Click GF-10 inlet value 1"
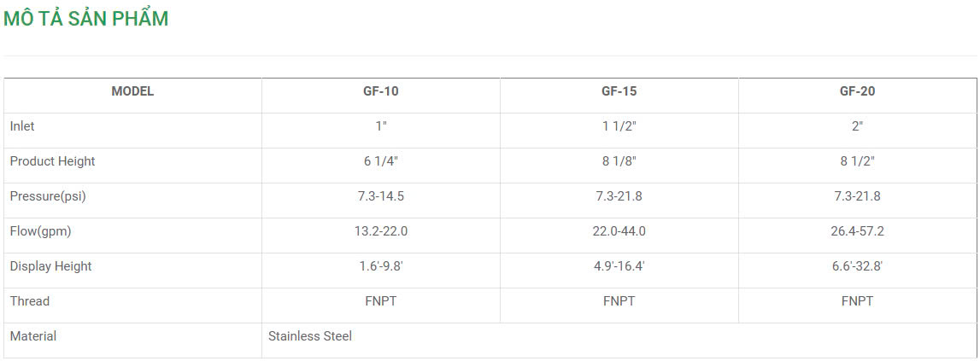Screen dimensions: 980x361 [380, 126]
